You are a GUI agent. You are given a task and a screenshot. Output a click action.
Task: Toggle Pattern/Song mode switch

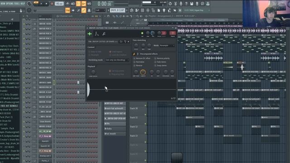click(x=36, y=4)
